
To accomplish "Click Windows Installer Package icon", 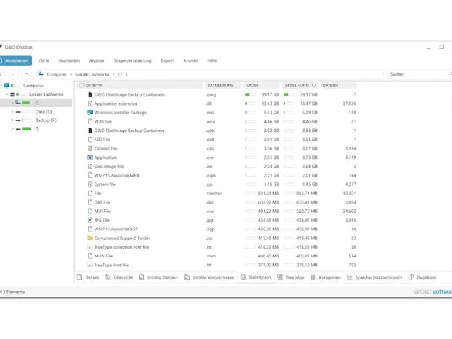I will 90,113.
